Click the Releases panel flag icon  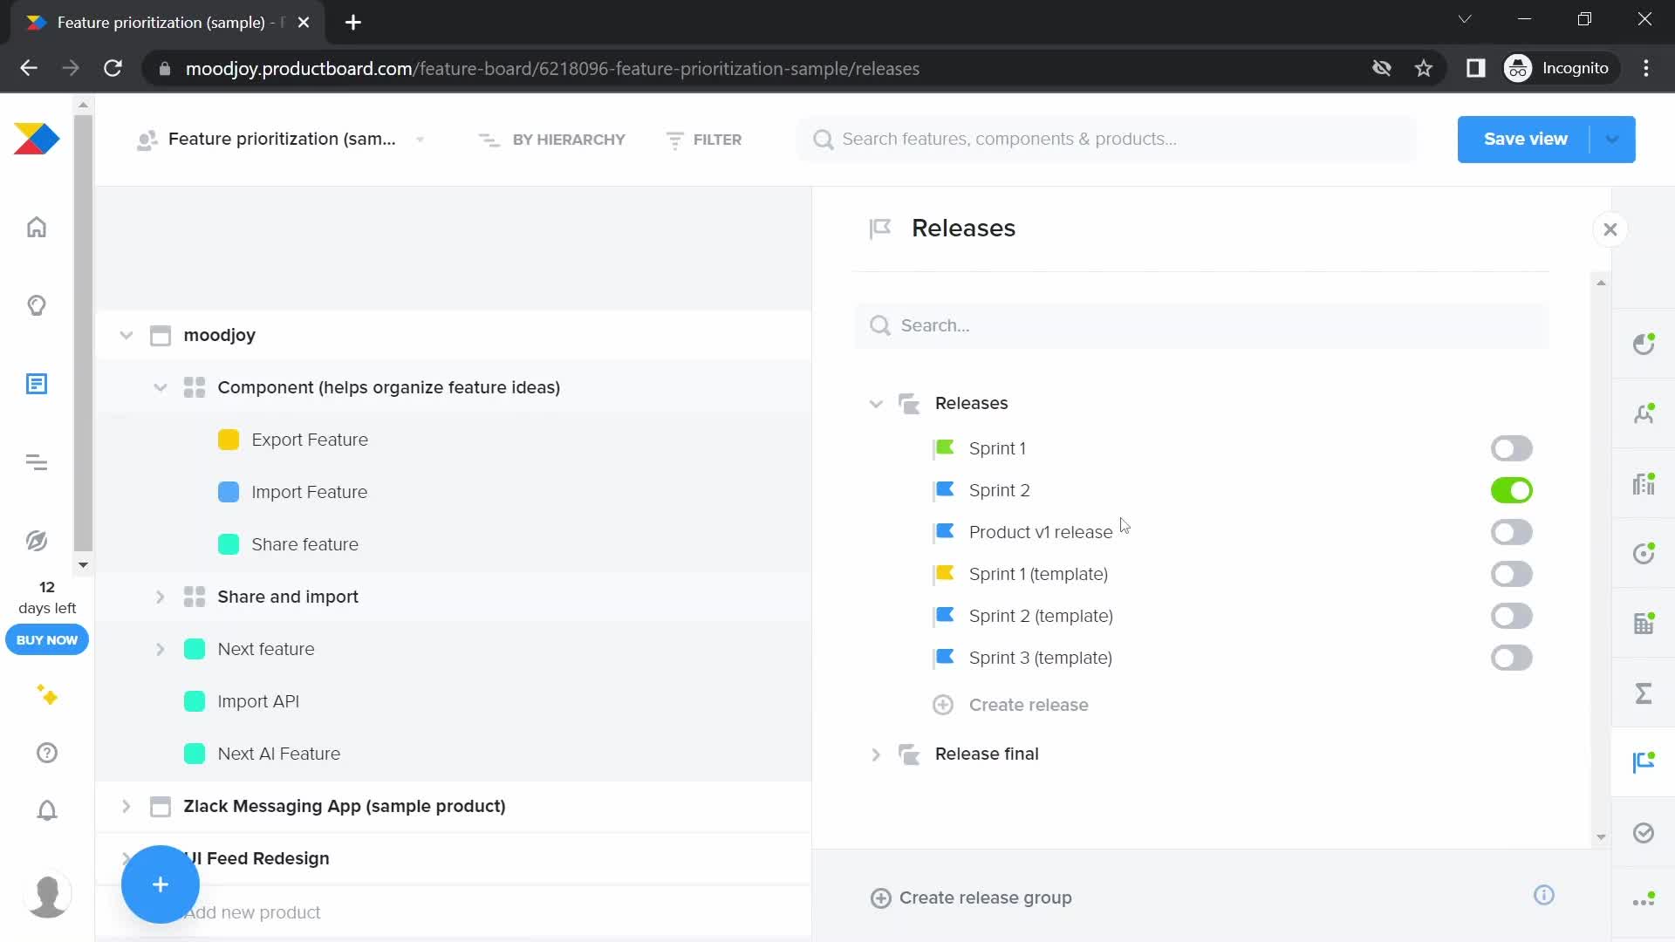coord(881,228)
